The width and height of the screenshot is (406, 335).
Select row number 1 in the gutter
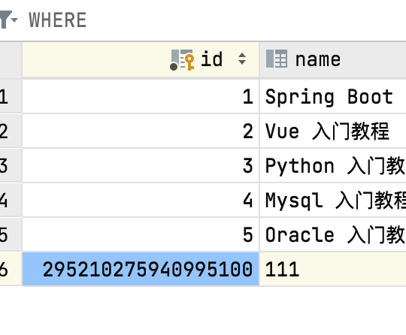pyautogui.click(x=11, y=96)
